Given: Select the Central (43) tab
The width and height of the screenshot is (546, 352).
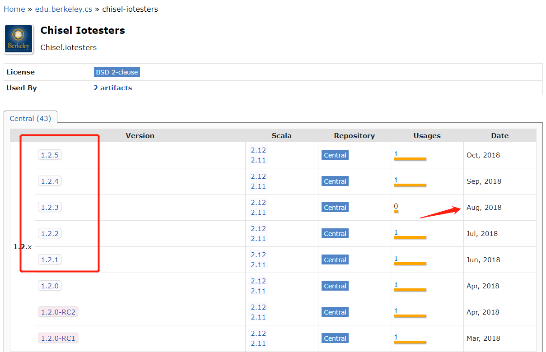Looking at the screenshot, I should click(30, 119).
